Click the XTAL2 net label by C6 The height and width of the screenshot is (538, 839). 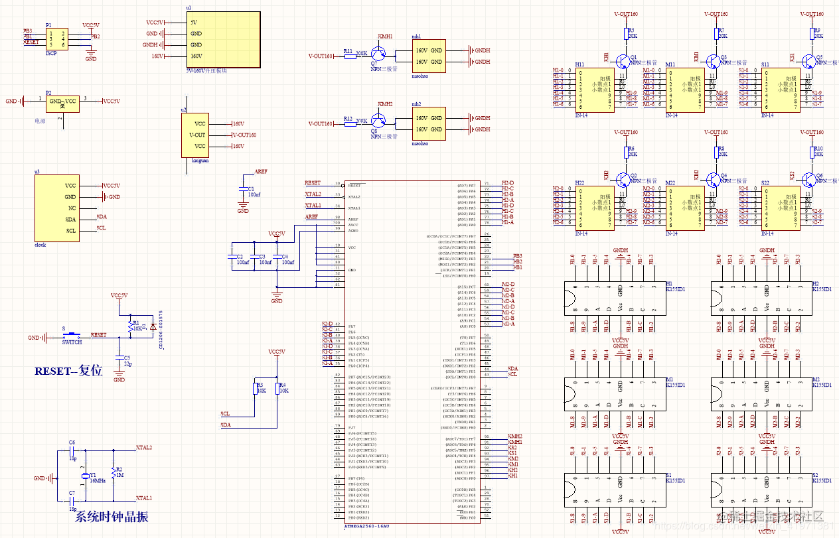(144, 448)
